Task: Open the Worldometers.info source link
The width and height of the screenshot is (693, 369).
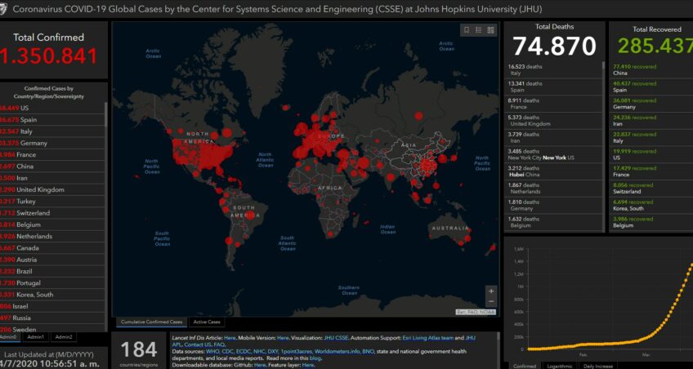Action: (338, 352)
